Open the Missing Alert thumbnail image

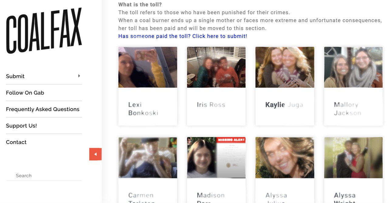point(216,158)
